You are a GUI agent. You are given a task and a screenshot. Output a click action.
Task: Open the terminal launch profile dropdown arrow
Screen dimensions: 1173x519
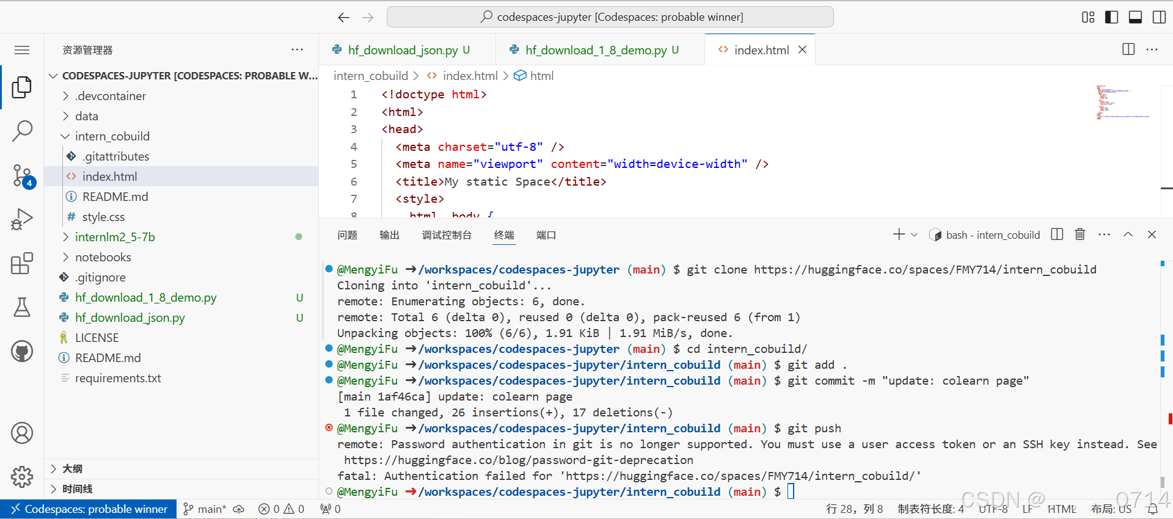pos(914,234)
